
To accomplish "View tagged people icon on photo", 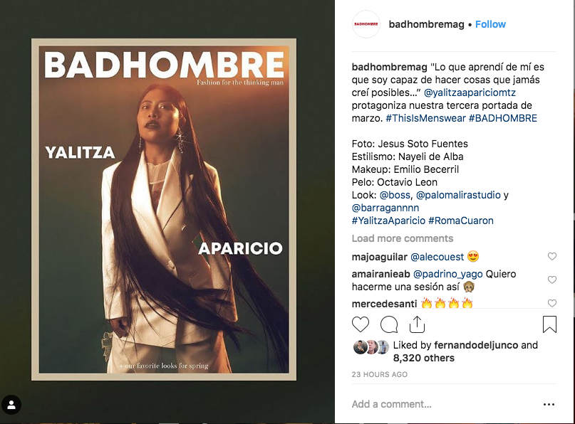I will (11, 405).
